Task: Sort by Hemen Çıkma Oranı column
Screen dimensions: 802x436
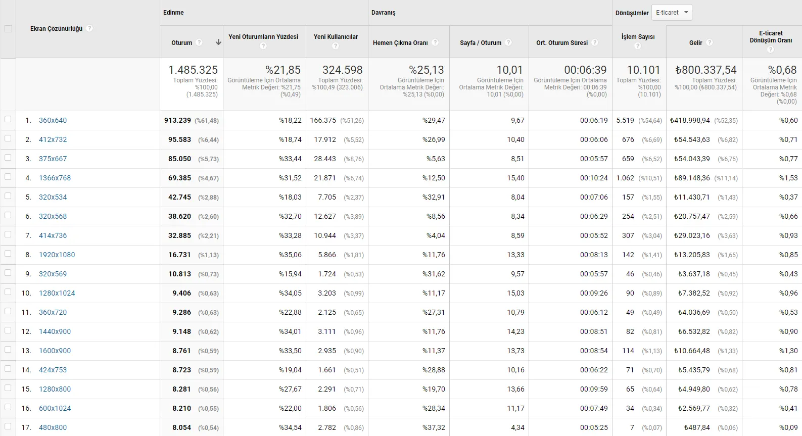Action: [x=400, y=43]
